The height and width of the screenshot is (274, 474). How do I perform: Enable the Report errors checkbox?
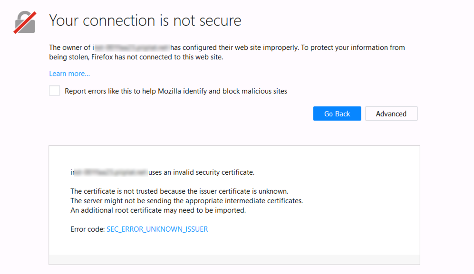(54, 91)
